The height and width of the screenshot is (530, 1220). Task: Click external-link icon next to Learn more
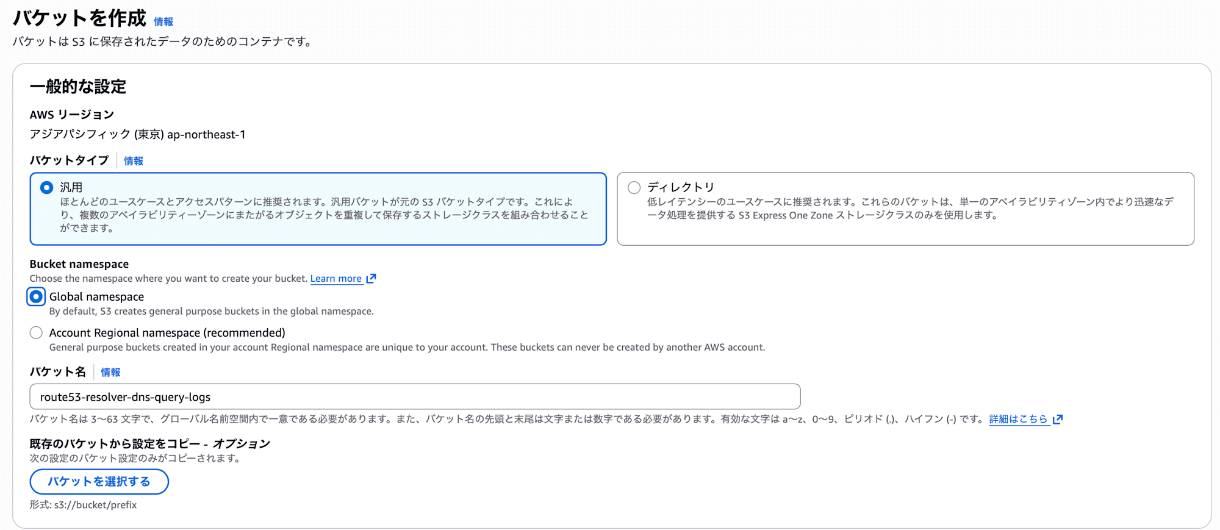pos(371,279)
